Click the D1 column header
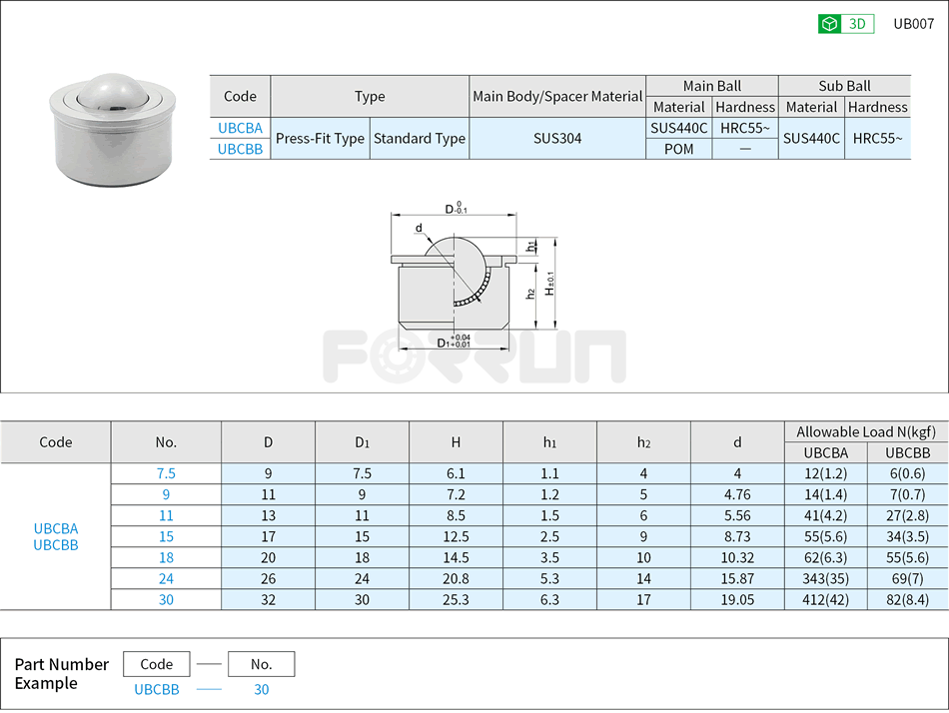The image size is (949, 713). click(362, 442)
